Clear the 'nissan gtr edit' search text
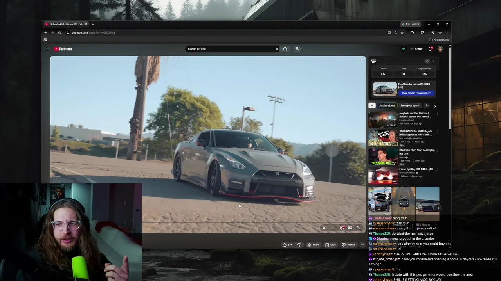 [276, 49]
